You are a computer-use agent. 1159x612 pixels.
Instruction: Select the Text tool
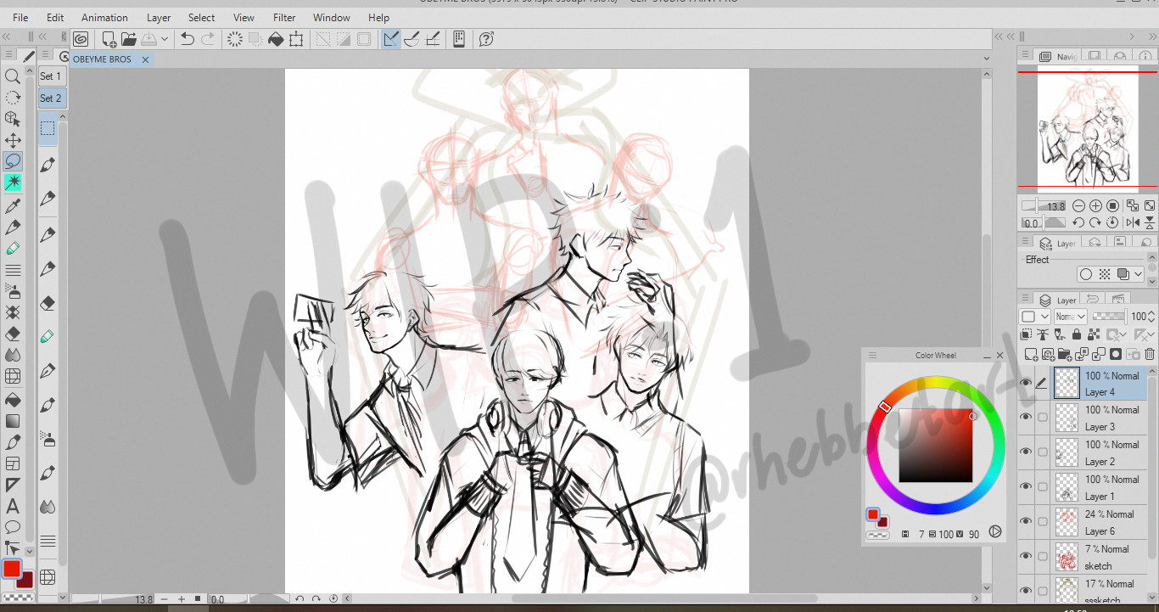click(x=13, y=507)
